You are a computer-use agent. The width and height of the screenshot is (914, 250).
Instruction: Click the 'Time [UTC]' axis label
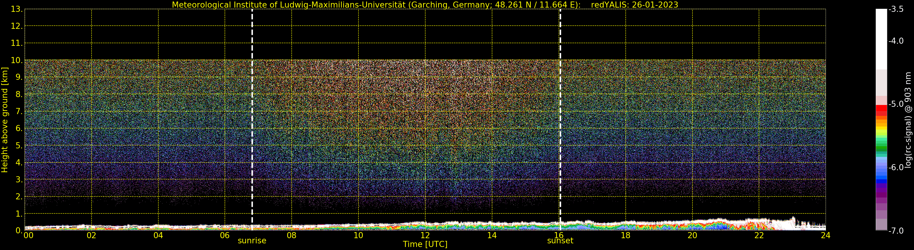[x=425, y=244]
